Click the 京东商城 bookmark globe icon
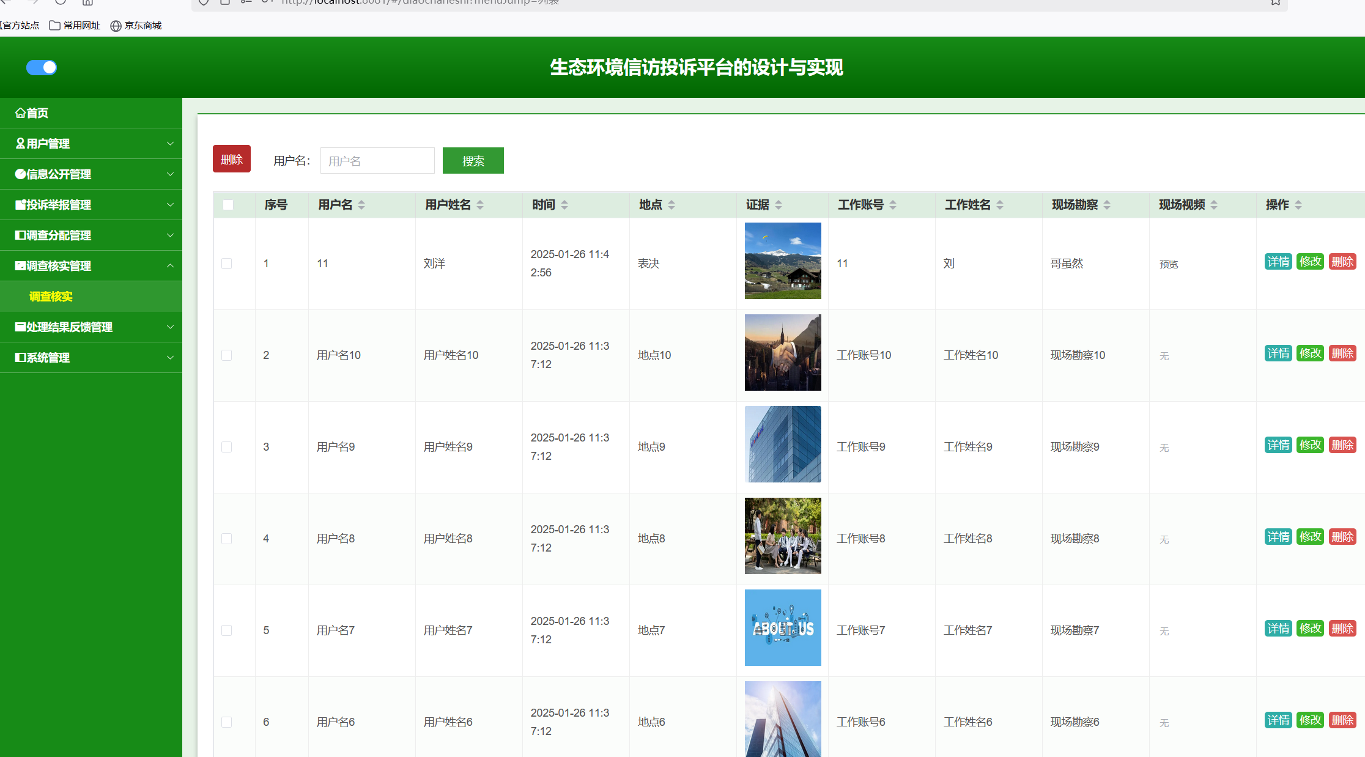 pos(116,26)
